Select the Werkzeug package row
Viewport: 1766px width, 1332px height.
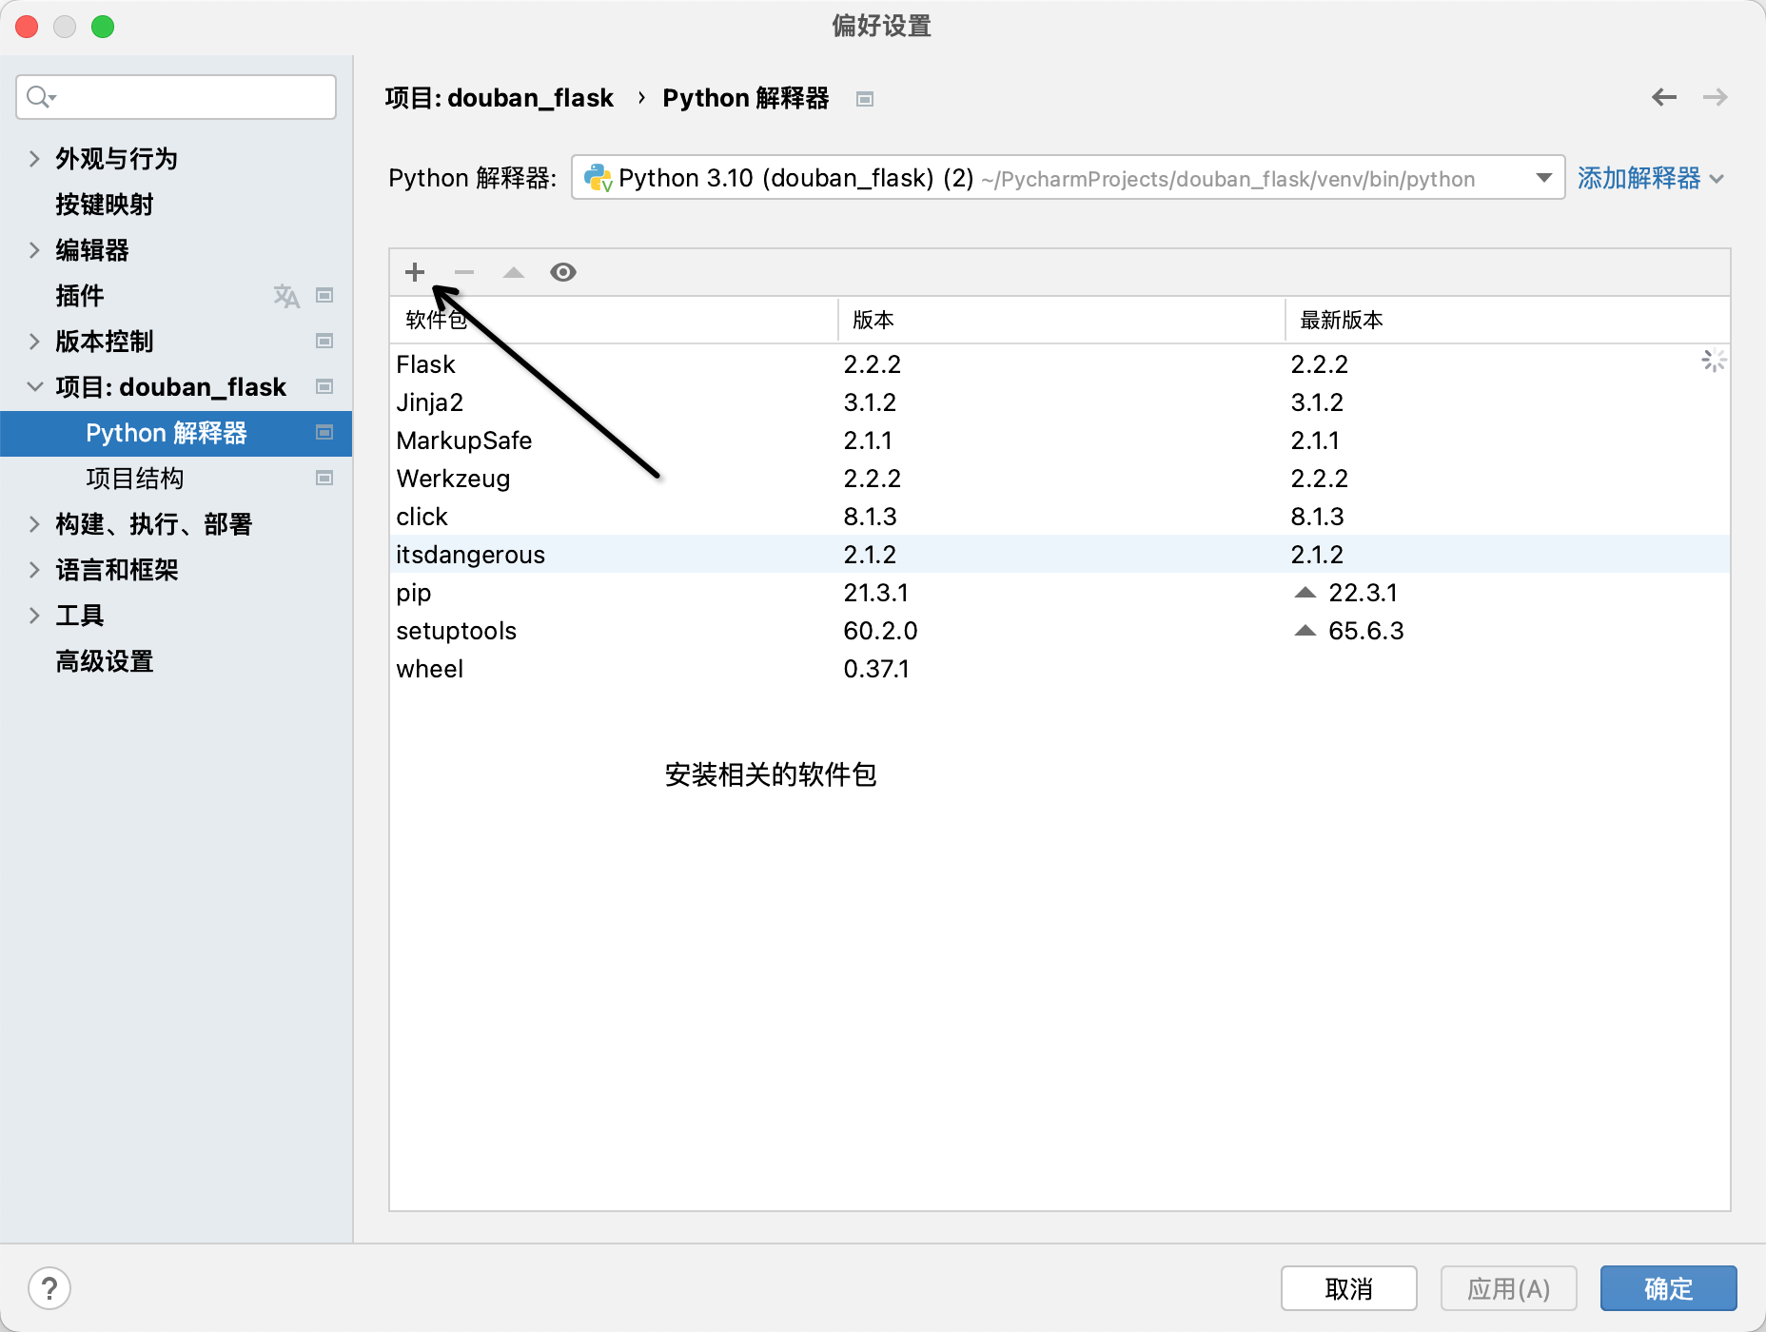pyautogui.click(x=1060, y=479)
